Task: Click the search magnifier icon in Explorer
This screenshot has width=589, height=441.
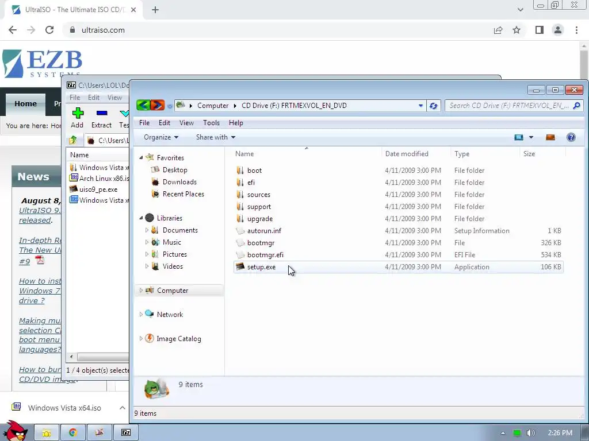Action: (576, 106)
